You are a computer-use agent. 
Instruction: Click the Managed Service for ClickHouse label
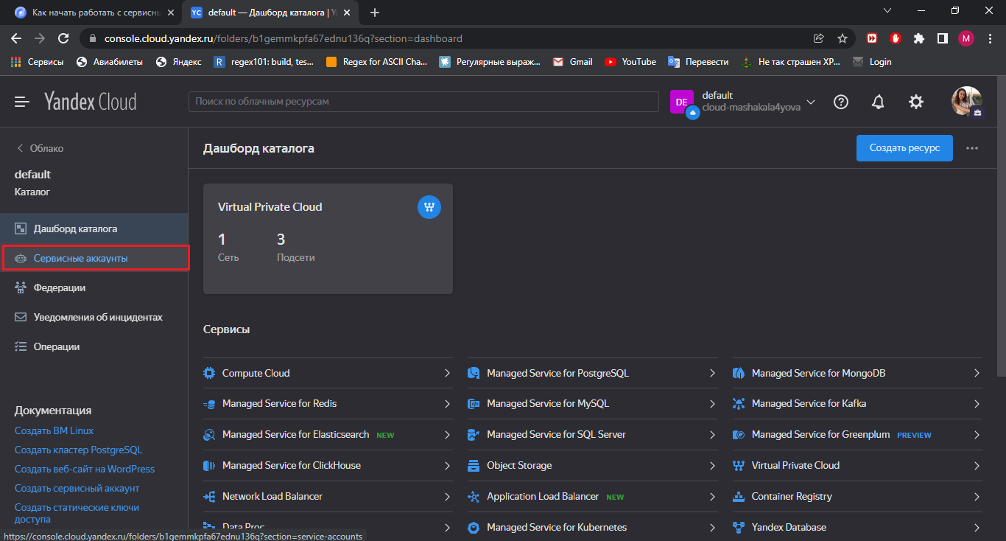[x=292, y=466]
